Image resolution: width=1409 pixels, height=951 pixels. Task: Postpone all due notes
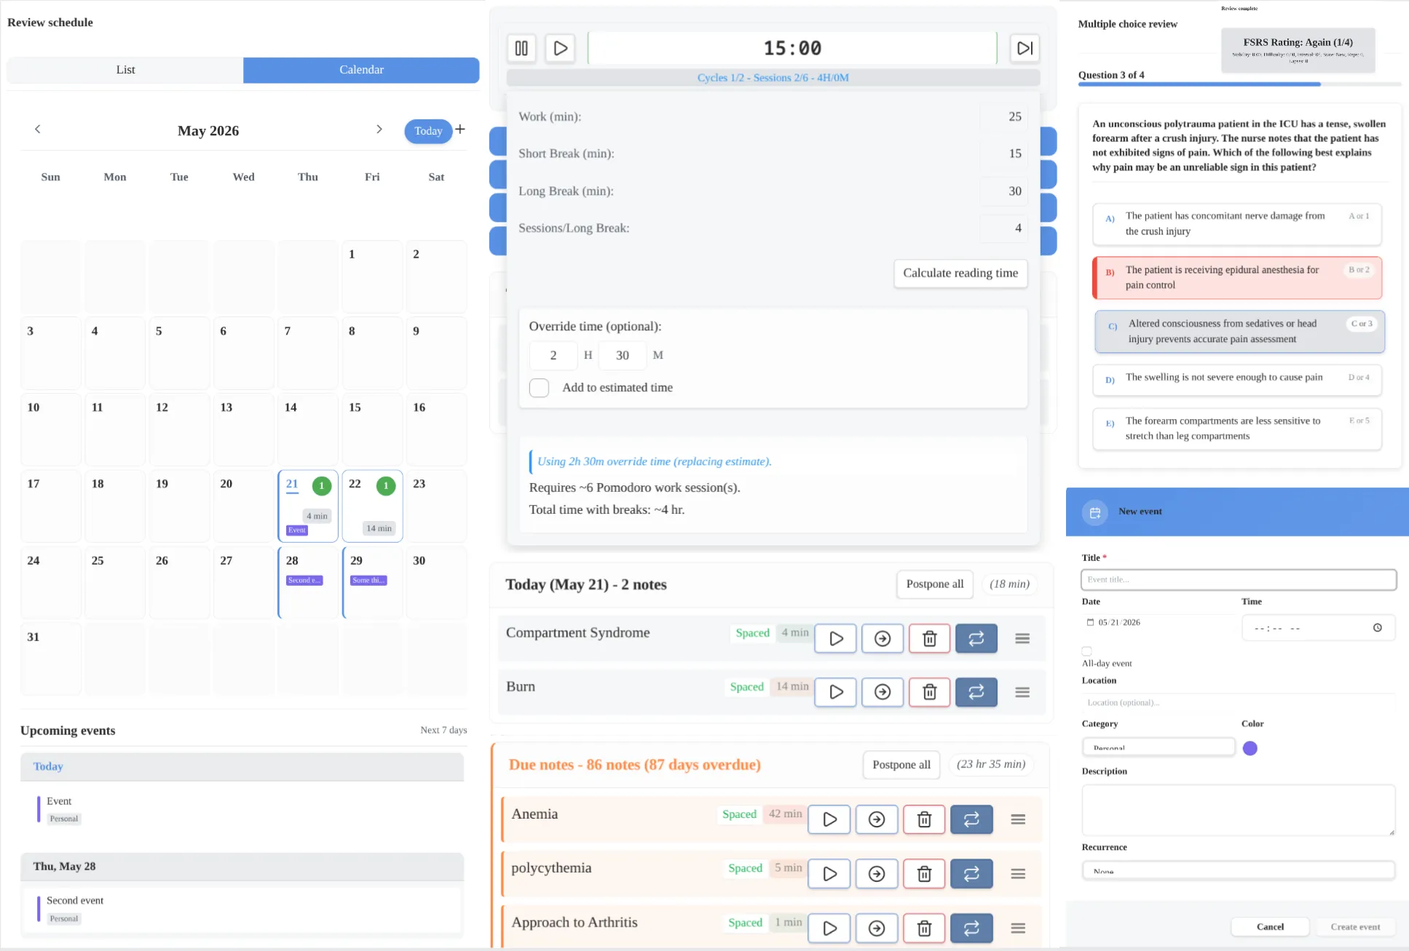(x=901, y=765)
